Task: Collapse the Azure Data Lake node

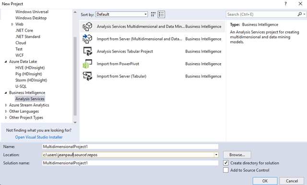Action: [6, 62]
